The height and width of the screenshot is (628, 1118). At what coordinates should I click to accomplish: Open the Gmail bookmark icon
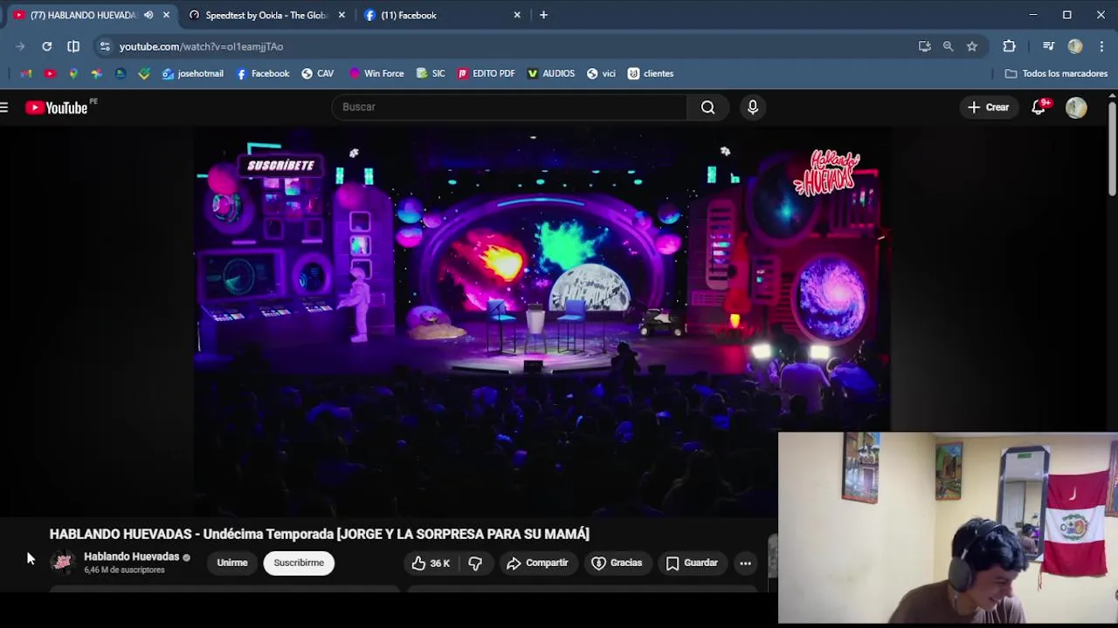tap(26, 73)
